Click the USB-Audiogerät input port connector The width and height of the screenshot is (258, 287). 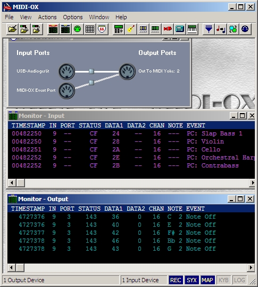click(67, 71)
